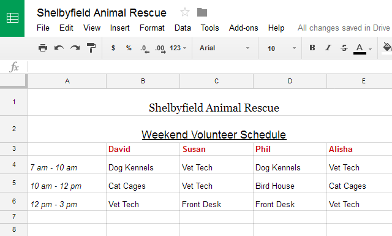Open the Add-ons menu
Image resolution: width=392 pixels, height=236 pixels.
point(244,28)
